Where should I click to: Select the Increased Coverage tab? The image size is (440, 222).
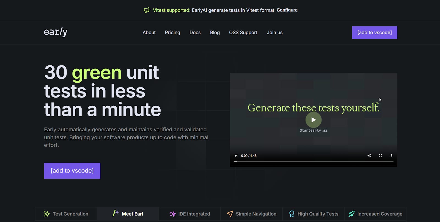[x=375, y=214]
